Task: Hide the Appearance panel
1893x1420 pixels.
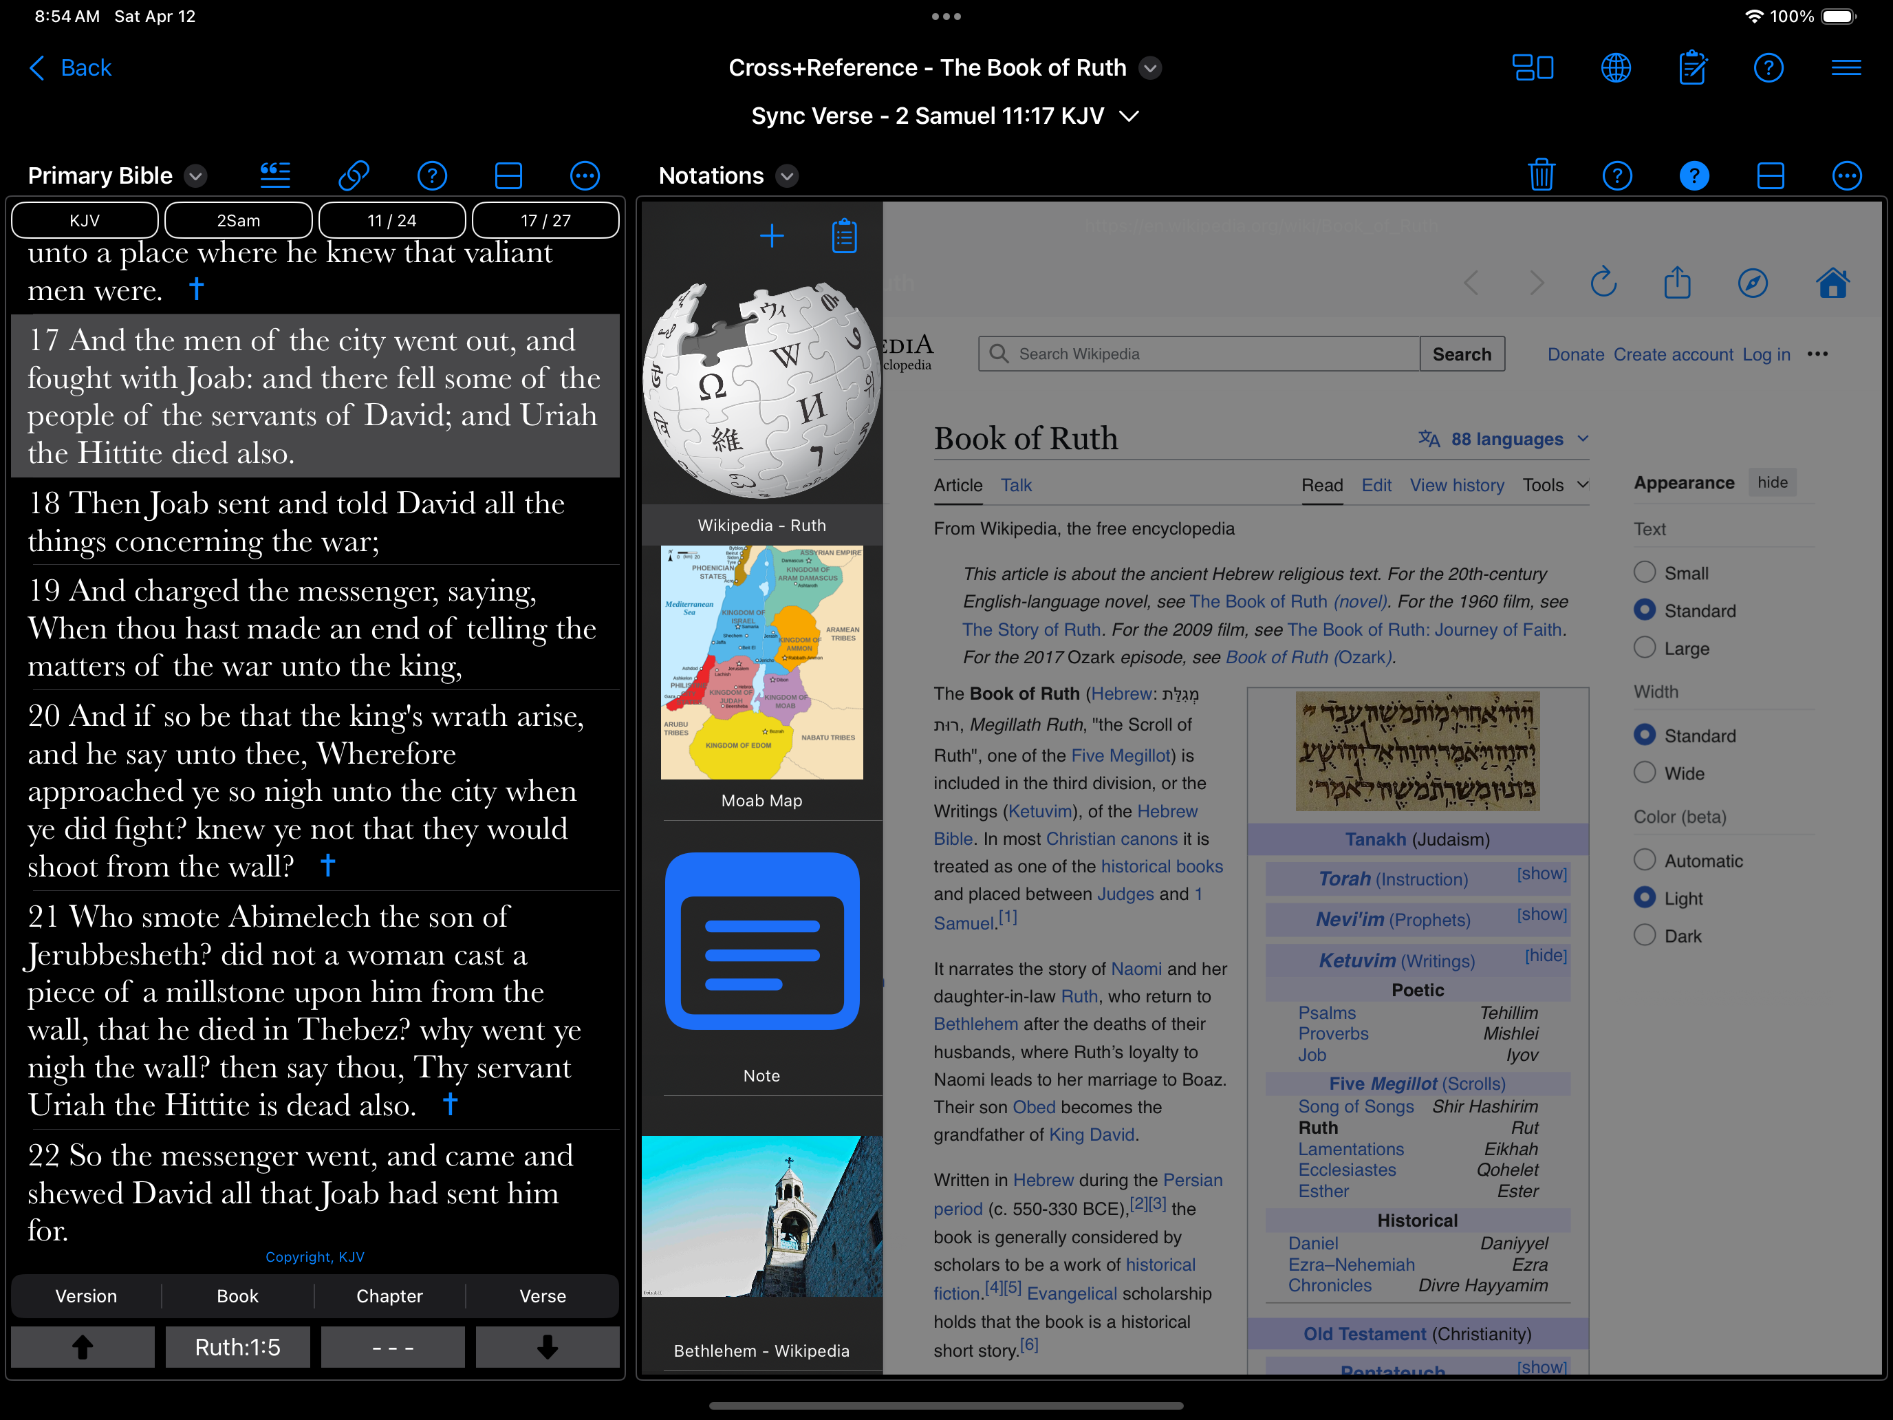Action: (1771, 482)
